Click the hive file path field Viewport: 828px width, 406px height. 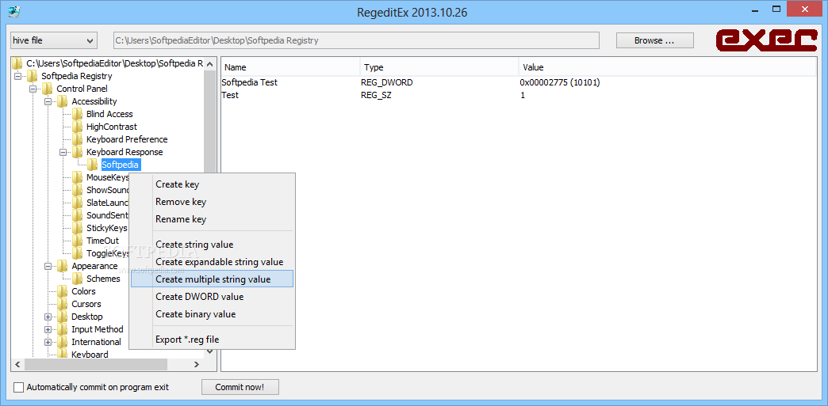356,40
